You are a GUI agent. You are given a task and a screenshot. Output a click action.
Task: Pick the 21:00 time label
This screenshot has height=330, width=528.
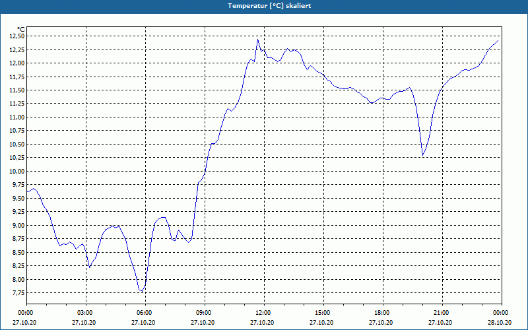(442, 313)
